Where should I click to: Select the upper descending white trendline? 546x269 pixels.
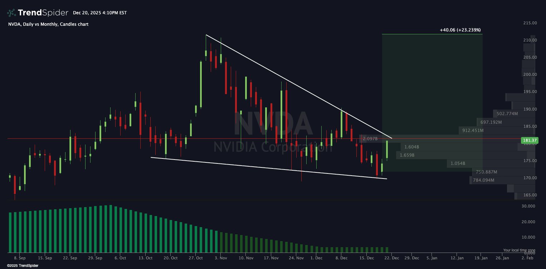point(299,86)
